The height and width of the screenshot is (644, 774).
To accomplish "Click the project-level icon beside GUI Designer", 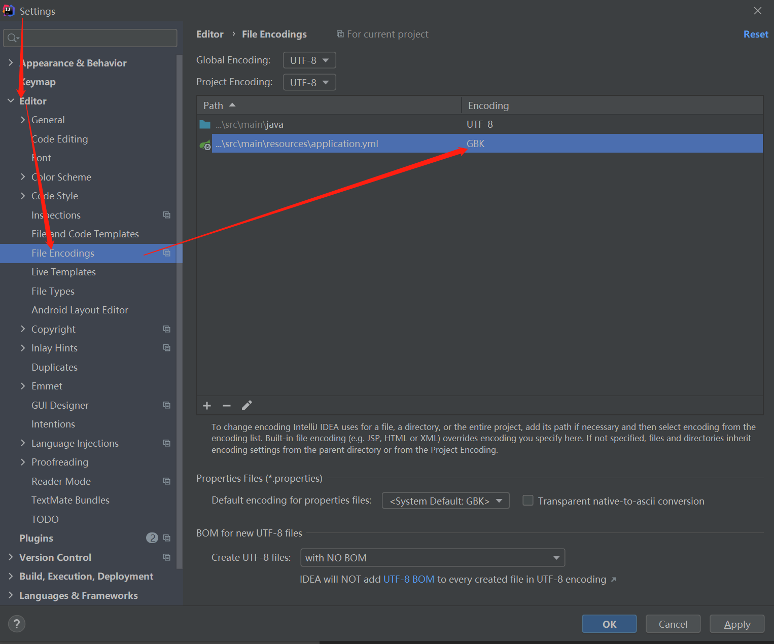I will 166,405.
